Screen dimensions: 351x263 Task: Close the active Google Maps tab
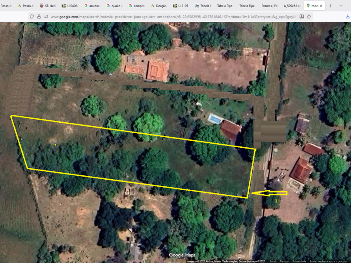point(321,6)
